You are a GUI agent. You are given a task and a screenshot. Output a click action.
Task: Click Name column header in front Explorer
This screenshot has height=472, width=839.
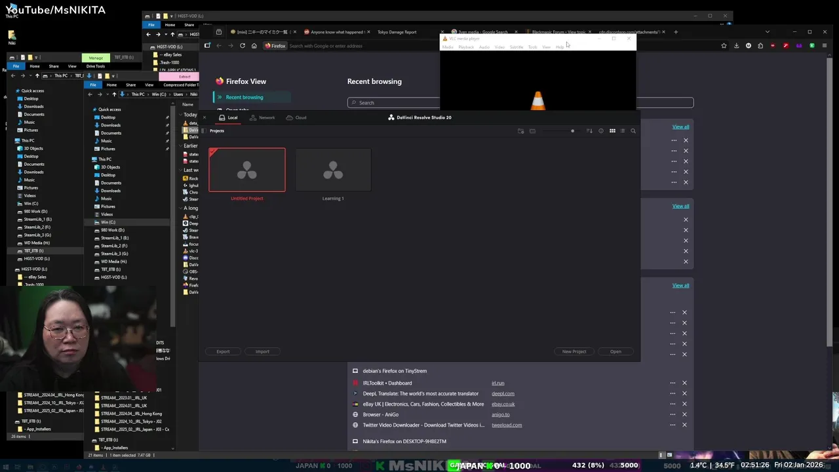(187, 104)
